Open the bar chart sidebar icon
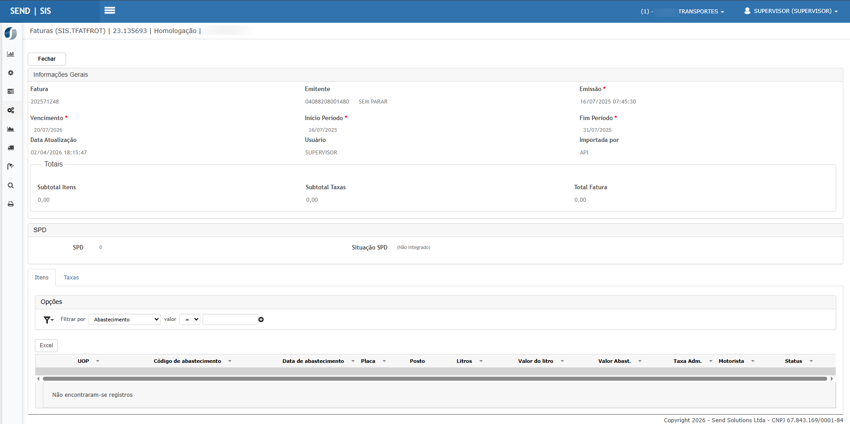 click(x=11, y=54)
